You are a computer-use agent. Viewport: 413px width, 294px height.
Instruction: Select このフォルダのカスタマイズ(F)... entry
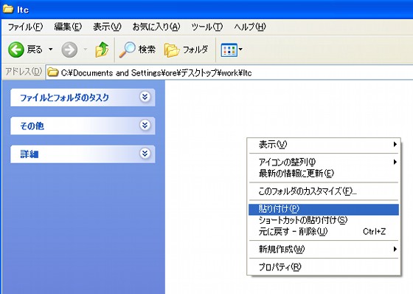(324, 191)
